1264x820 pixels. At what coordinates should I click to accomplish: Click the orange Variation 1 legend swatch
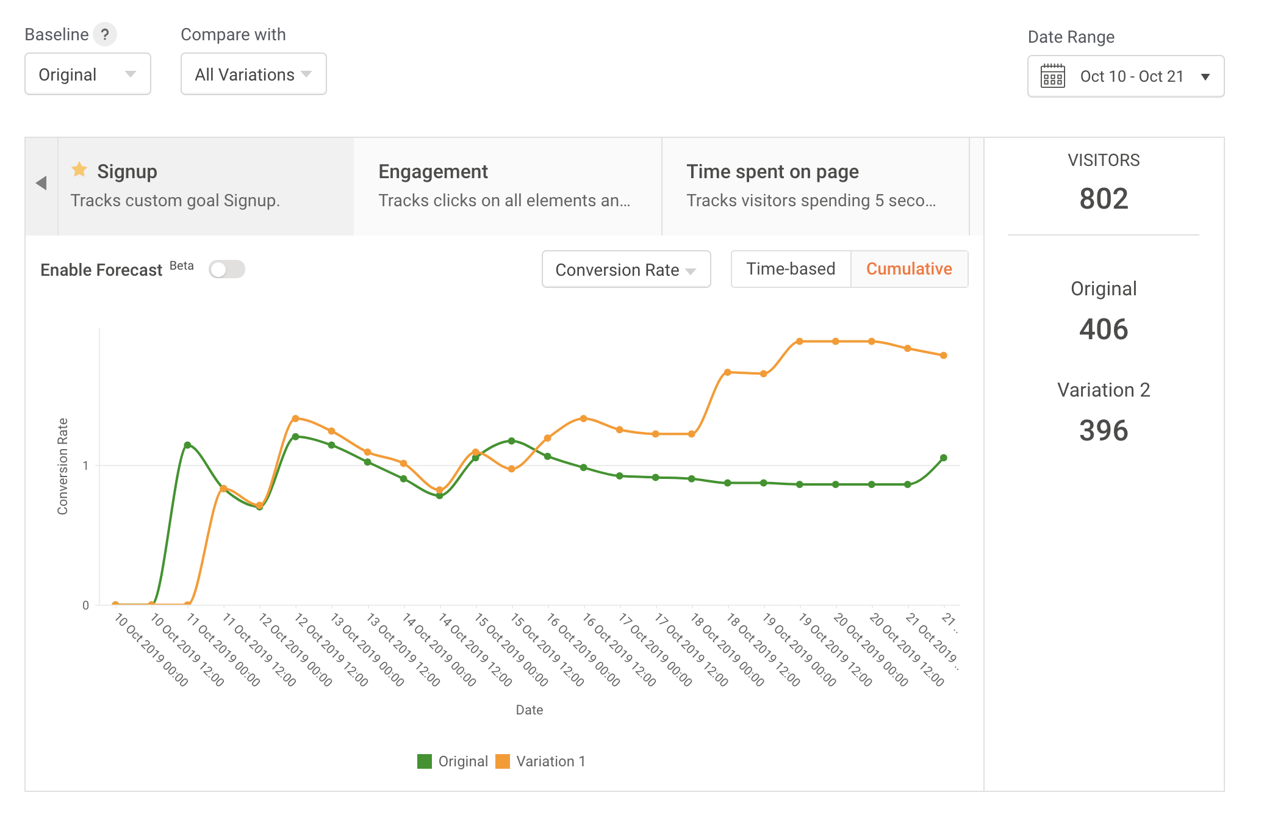coord(503,761)
